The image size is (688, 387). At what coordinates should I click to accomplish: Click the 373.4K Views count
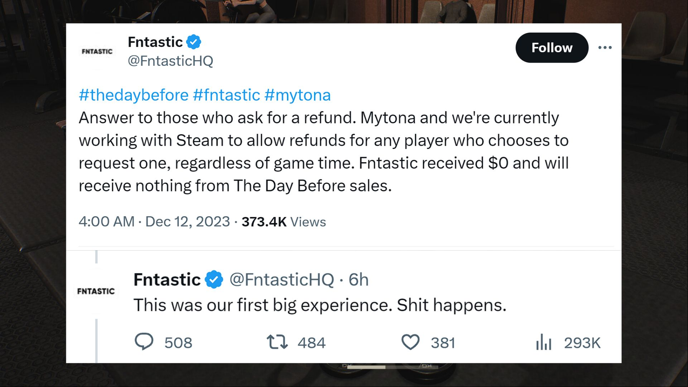284,222
